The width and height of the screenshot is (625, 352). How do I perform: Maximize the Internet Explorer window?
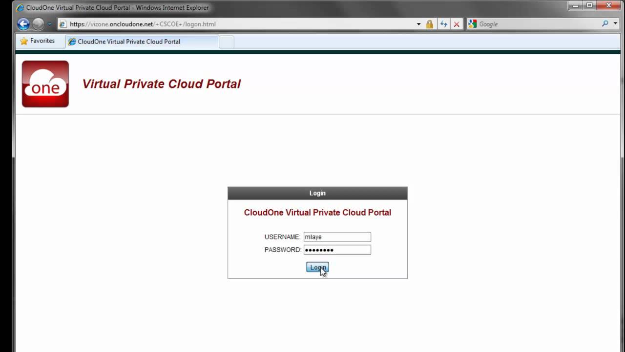pos(589,5)
